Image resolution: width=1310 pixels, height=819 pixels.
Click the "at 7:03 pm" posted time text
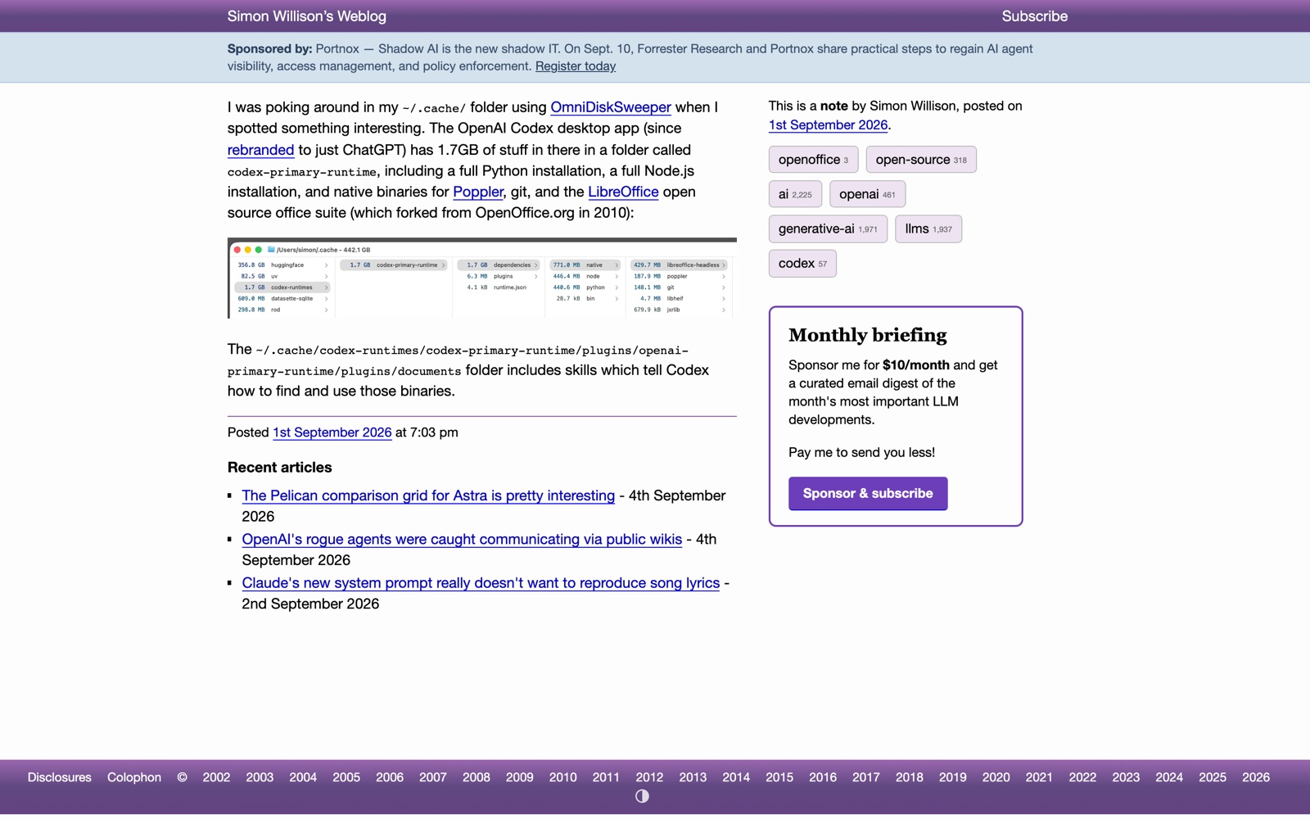click(x=427, y=432)
